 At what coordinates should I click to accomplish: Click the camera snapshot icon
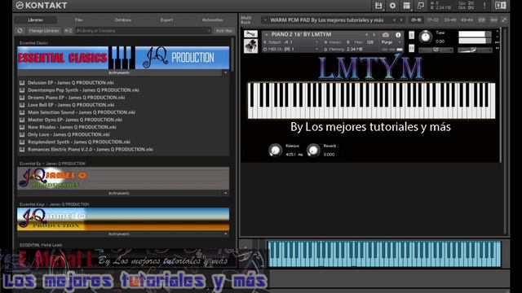click(x=386, y=34)
